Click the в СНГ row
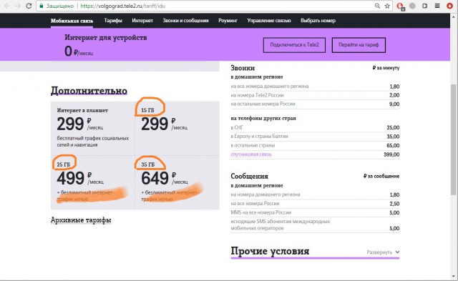The height and width of the screenshot is (281, 458). click(x=315, y=127)
